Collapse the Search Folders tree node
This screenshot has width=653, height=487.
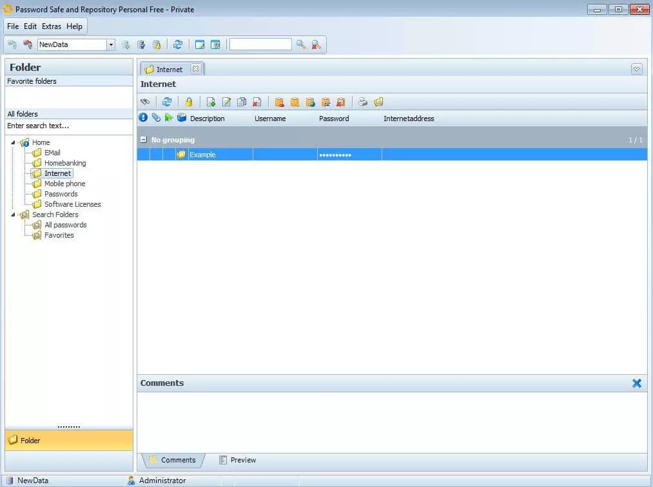click(x=13, y=215)
